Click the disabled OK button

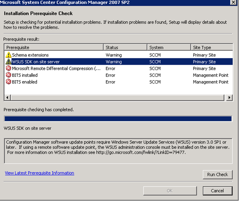point(170,191)
